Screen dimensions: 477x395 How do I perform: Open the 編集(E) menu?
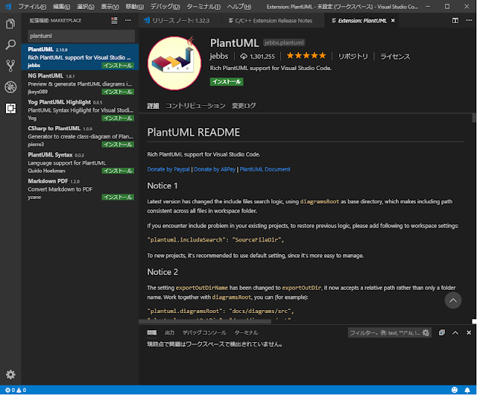click(x=61, y=7)
